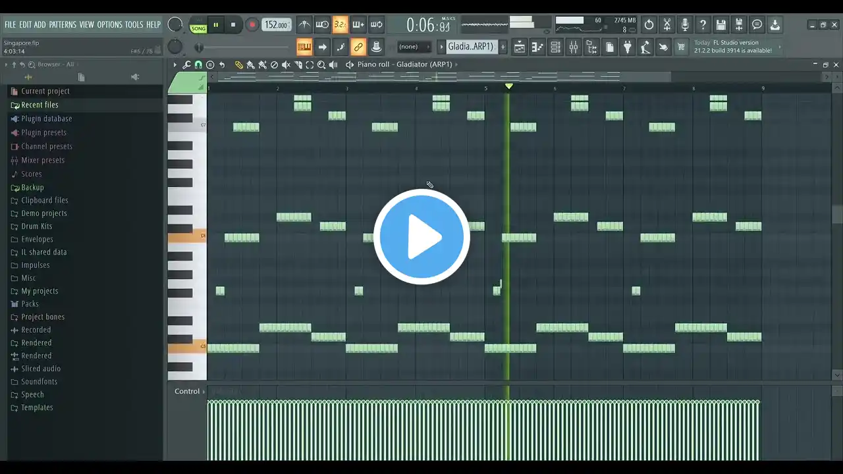Select the piano roll mute tool
Viewport: 843px width, 474px height.
(x=286, y=65)
